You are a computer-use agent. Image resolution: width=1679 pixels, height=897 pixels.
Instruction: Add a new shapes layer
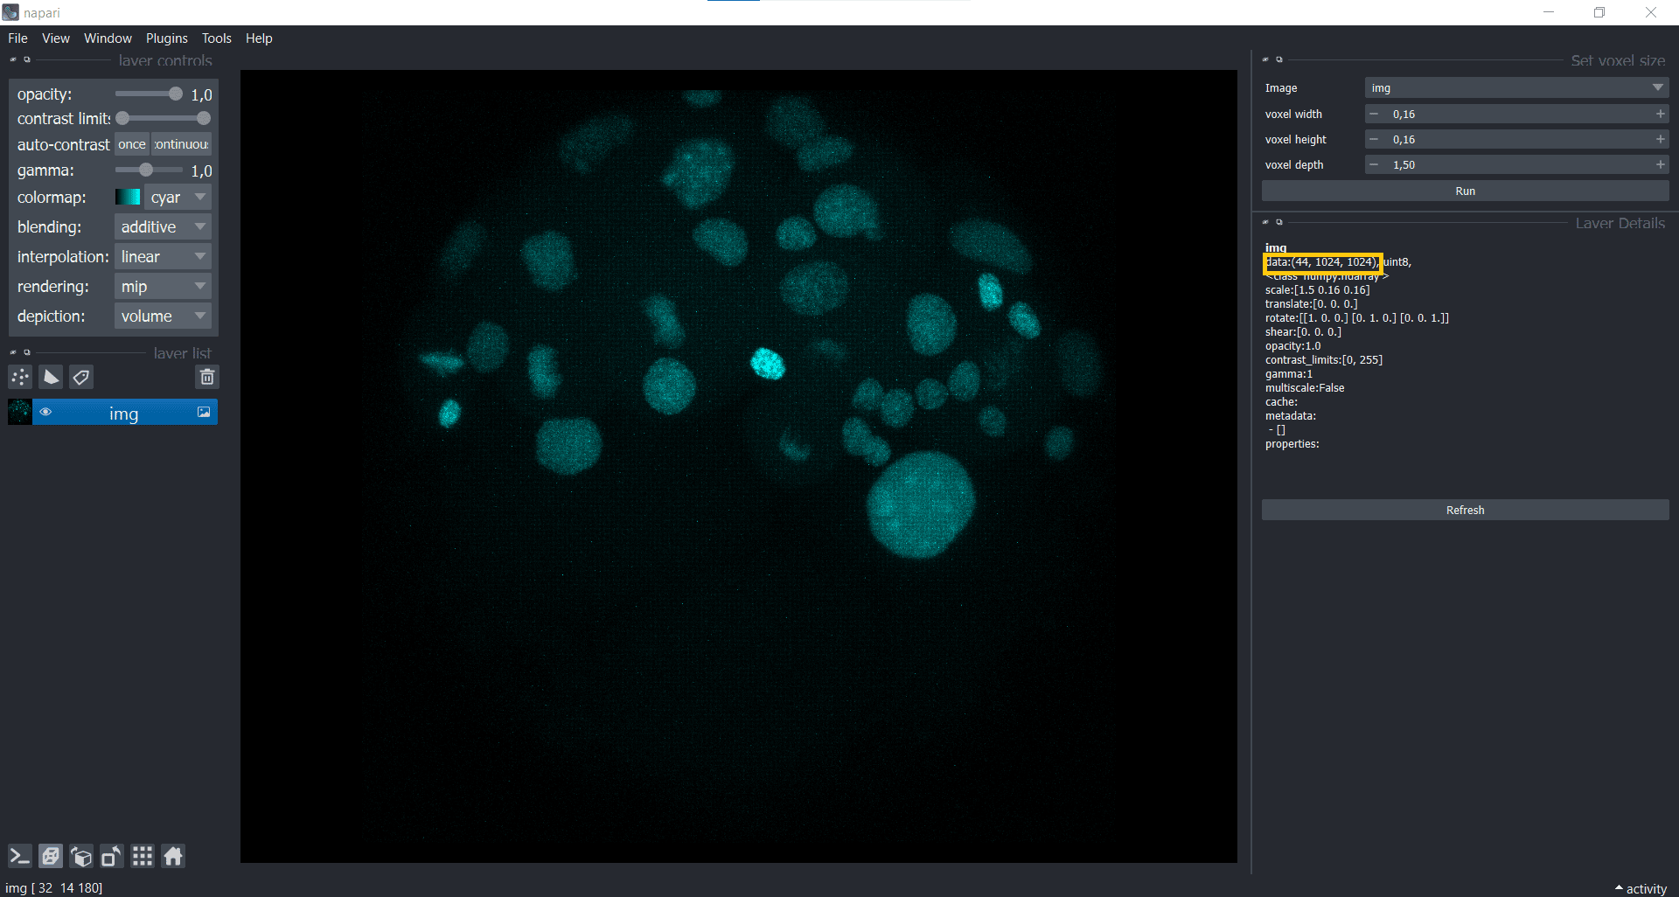coord(52,377)
